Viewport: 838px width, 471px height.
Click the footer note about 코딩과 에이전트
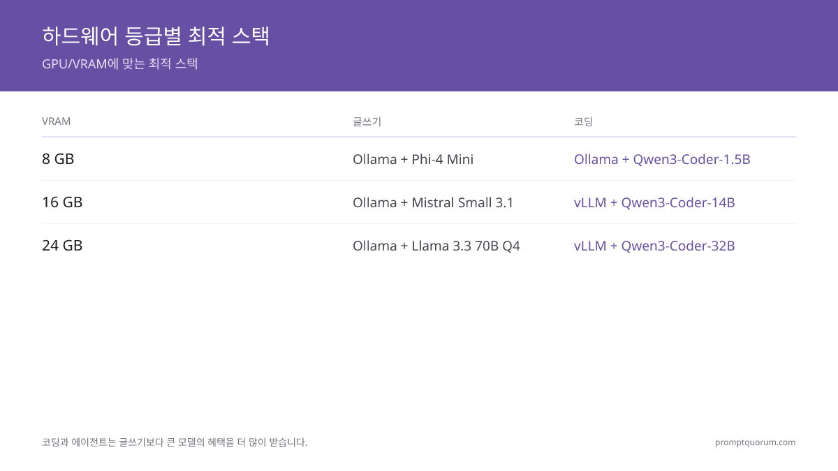point(175,442)
